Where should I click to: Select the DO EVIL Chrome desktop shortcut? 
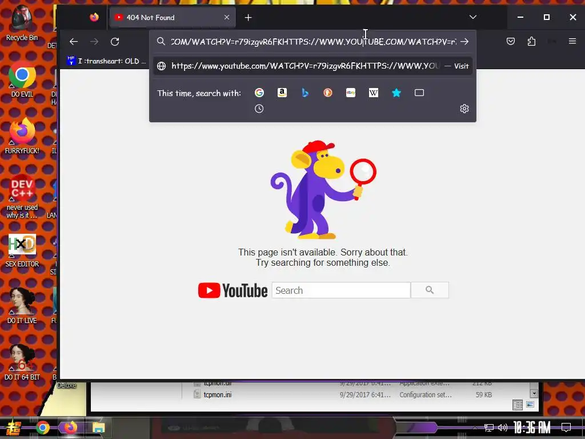tap(22, 79)
